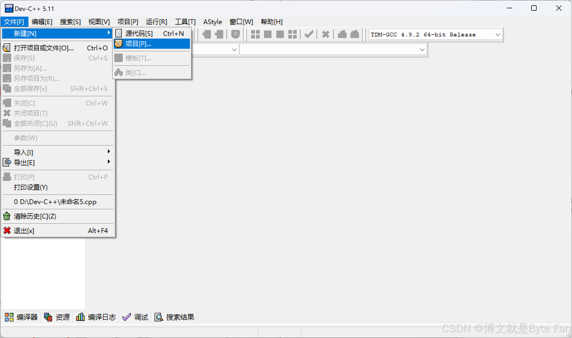Click the blank page icon beside 源代码
The image size is (572, 338).
point(119,33)
